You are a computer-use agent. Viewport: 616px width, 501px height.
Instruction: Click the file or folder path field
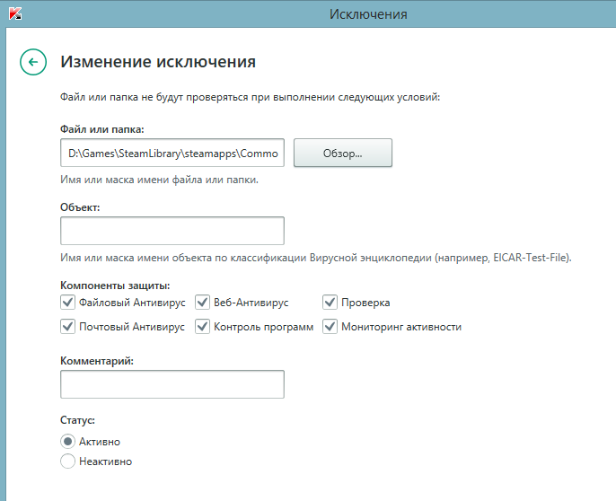(172, 153)
